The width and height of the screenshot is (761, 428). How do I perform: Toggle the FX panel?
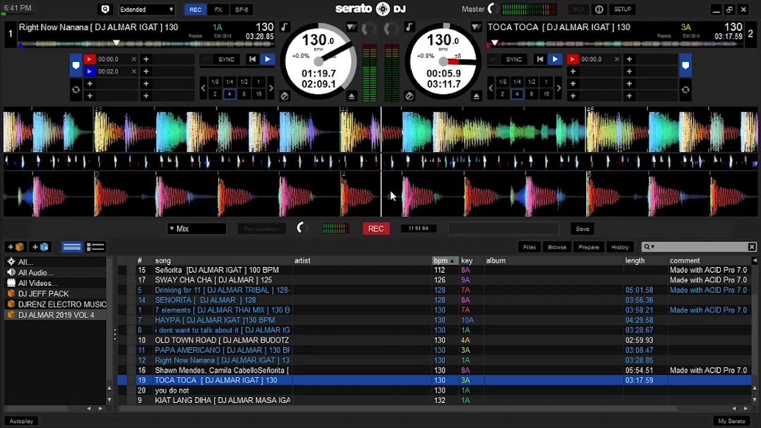click(218, 10)
